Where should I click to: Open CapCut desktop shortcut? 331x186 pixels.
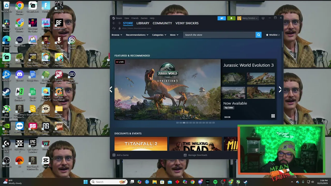(46, 162)
